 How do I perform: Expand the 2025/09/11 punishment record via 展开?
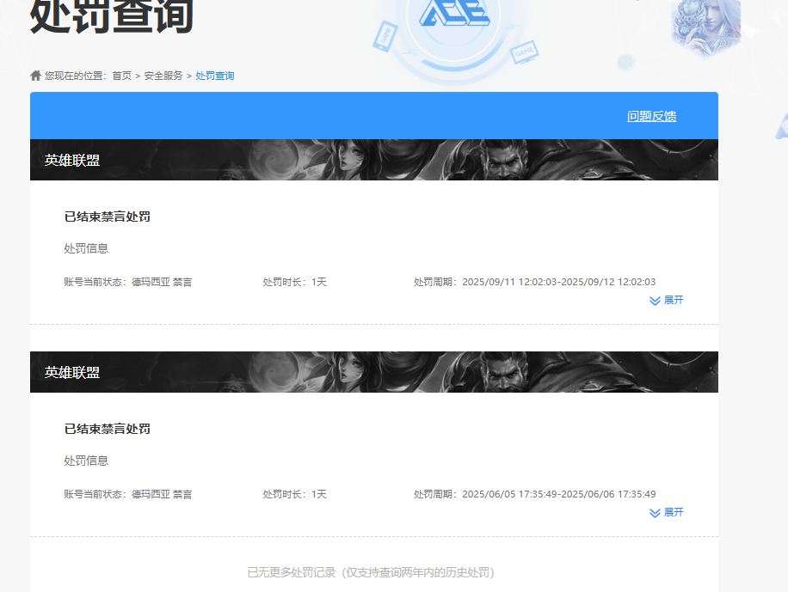coord(667,300)
